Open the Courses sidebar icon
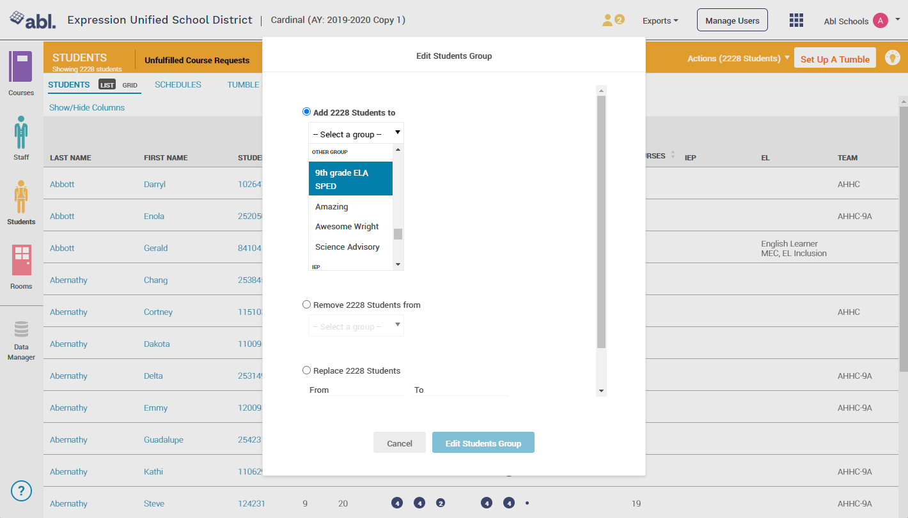 tap(20, 68)
